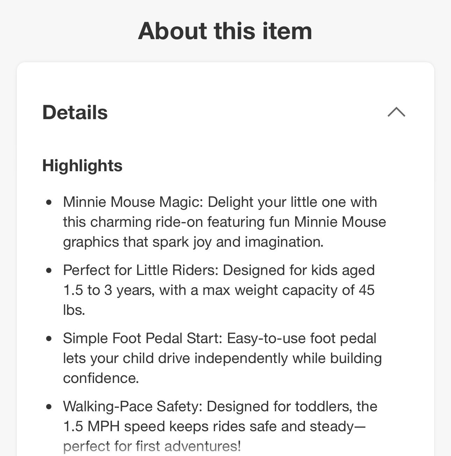Click the Details section header label
451x456 pixels.
(75, 112)
